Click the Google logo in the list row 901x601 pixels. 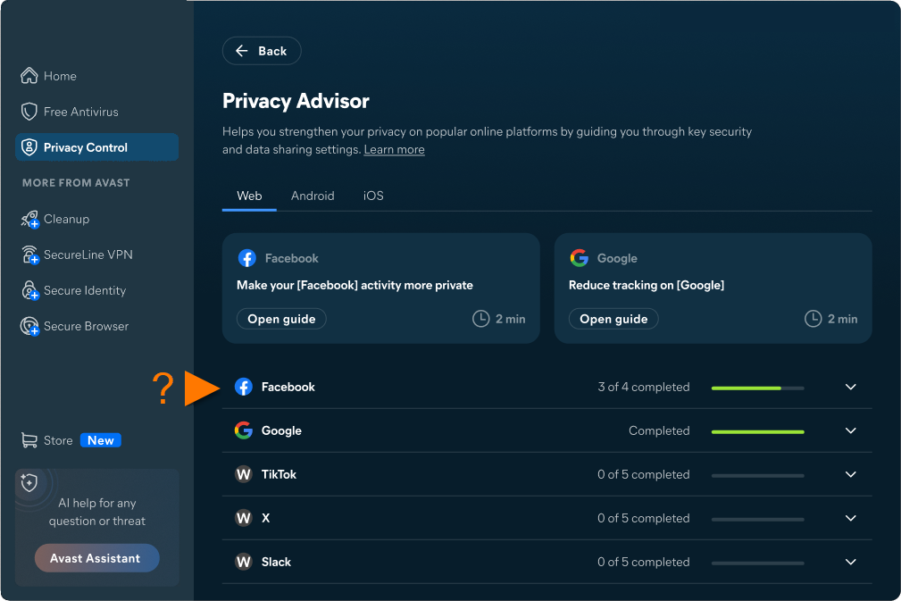point(244,430)
